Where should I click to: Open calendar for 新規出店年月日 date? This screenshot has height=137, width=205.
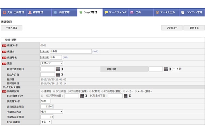coord(58,69)
